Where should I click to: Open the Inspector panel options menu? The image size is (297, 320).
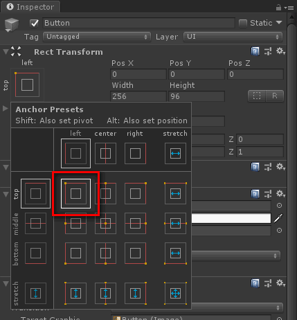(289, 8)
